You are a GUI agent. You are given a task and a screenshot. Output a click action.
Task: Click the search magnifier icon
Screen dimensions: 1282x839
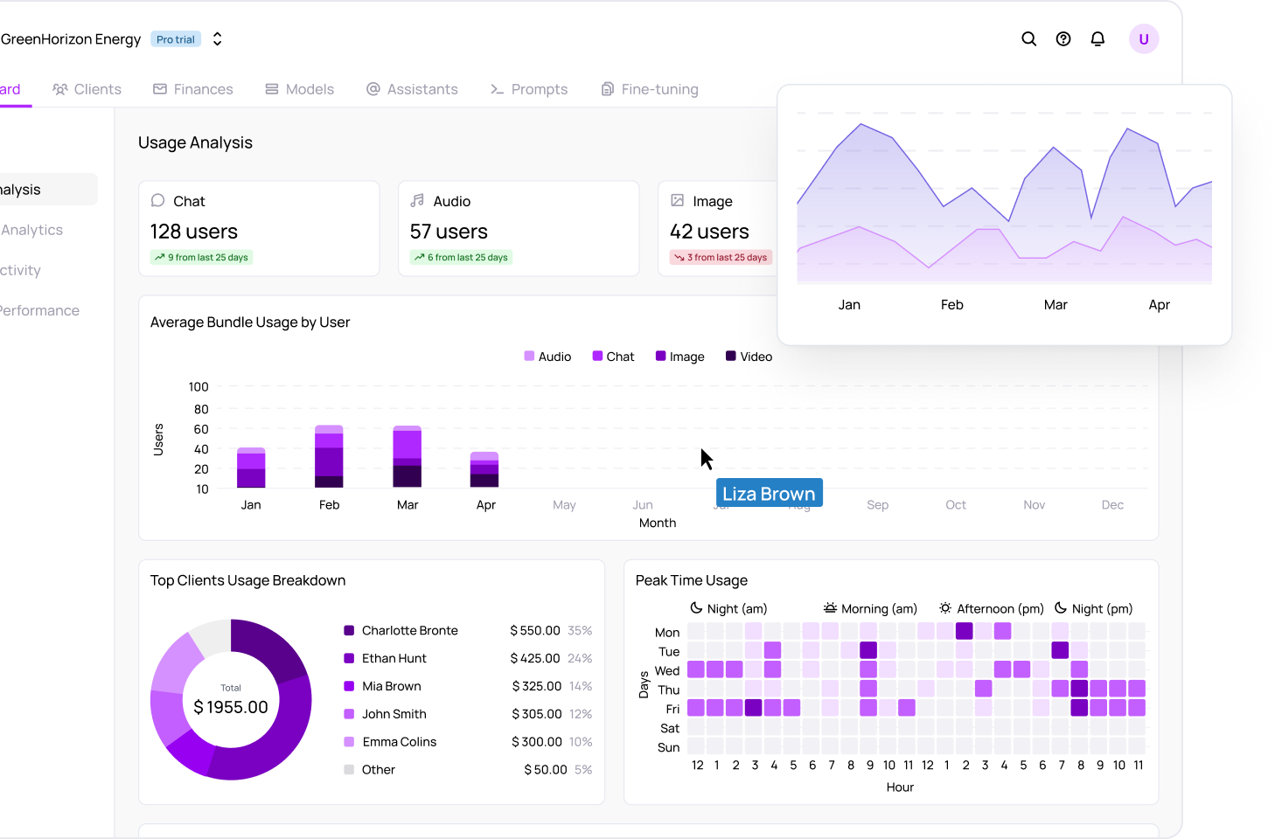point(1029,39)
